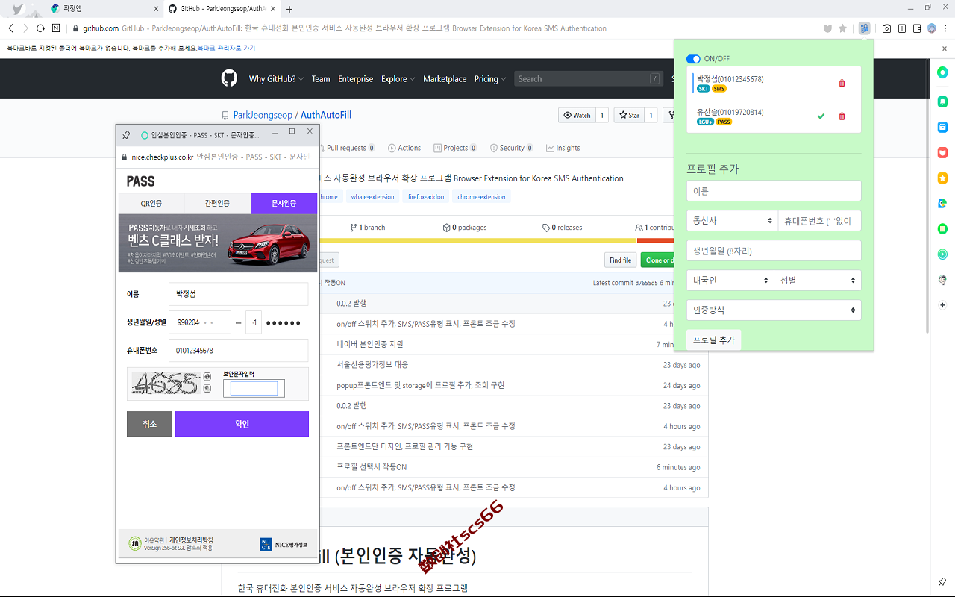Viewport: 955px width, 597px height.
Task: Open the ParkJeongseop user link
Action: (x=263, y=115)
